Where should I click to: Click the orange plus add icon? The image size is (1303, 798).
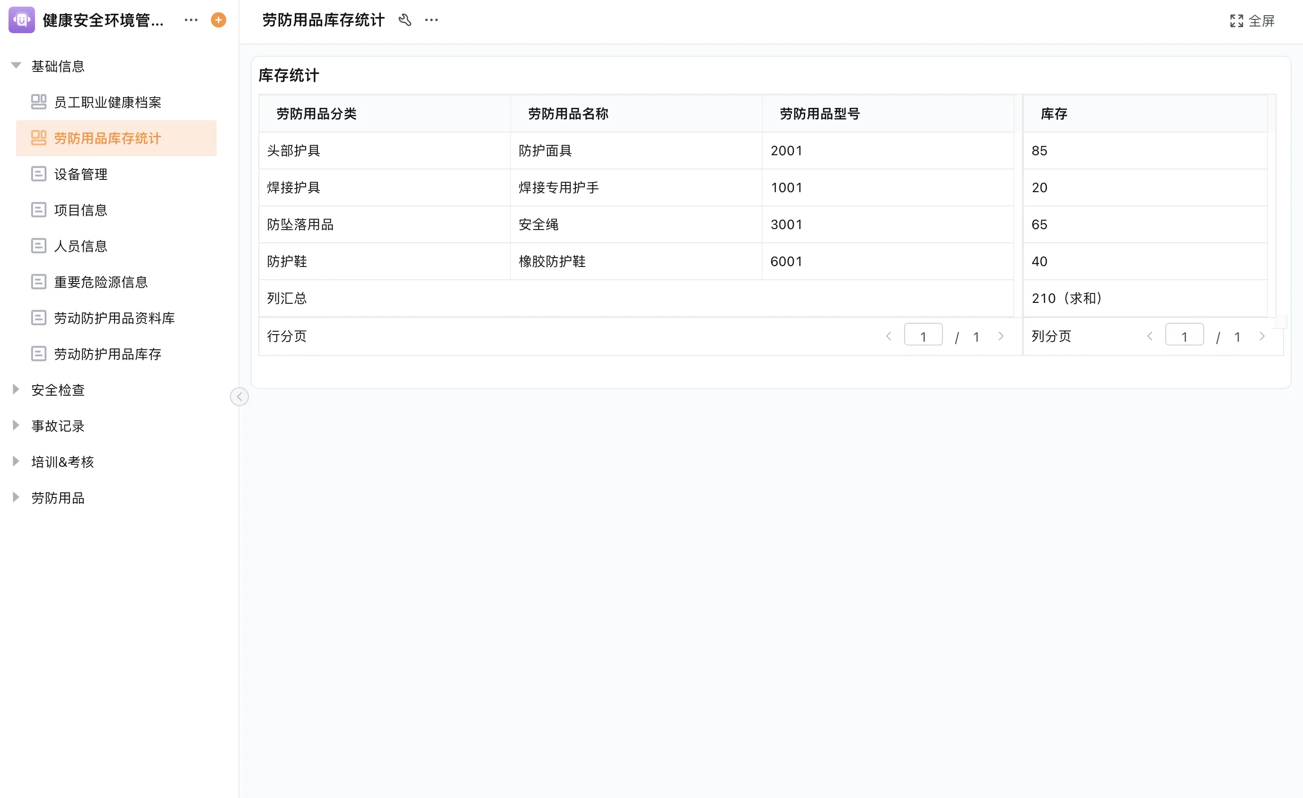[219, 20]
